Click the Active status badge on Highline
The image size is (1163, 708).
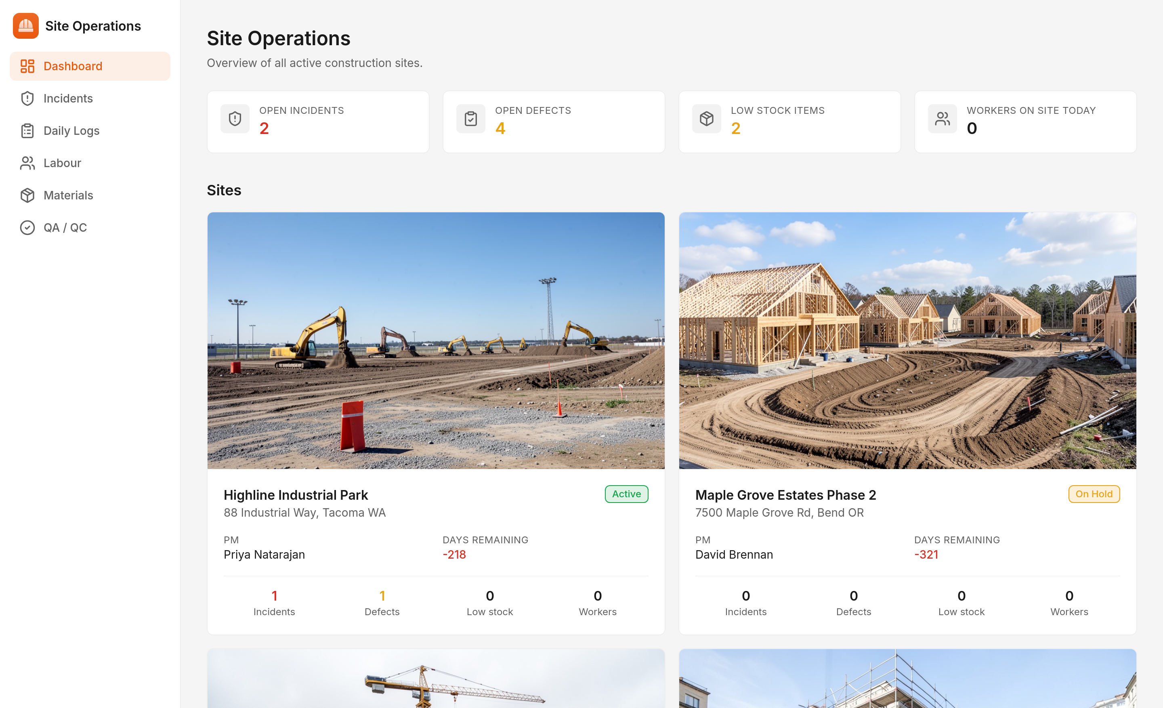(x=626, y=494)
